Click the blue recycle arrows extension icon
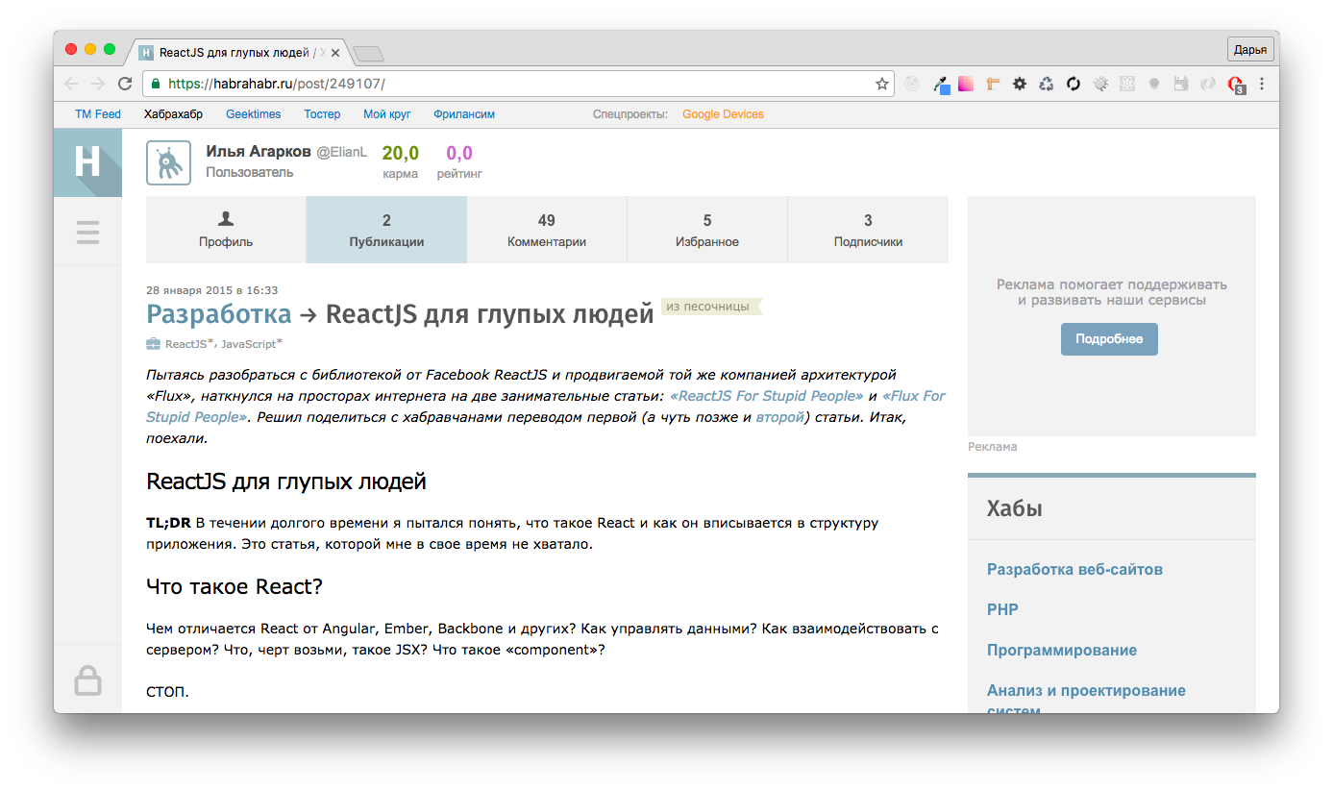The height and width of the screenshot is (790, 1333). [x=1047, y=84]
